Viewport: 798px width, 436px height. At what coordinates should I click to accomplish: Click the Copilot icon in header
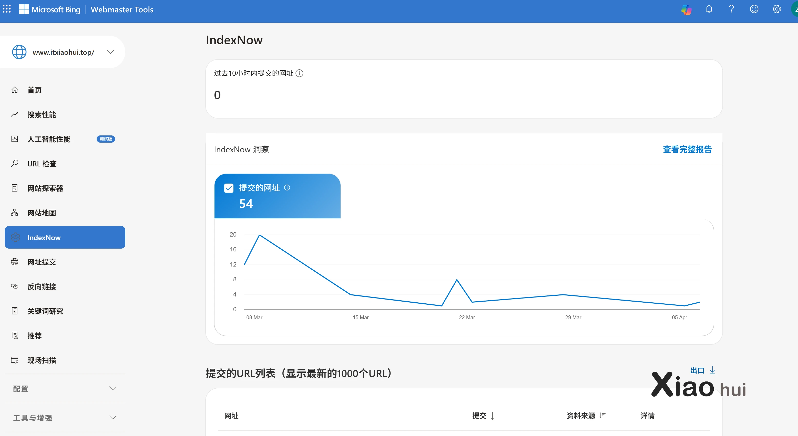tap(686, 9)
